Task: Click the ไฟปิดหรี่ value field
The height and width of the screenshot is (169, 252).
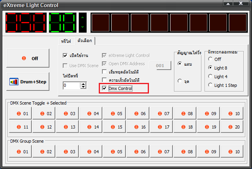Action: click(x=72, y=85)
